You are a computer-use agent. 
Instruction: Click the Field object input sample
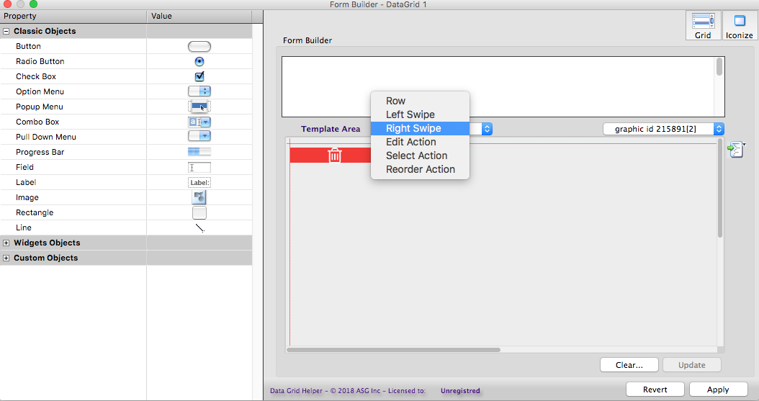199,167
